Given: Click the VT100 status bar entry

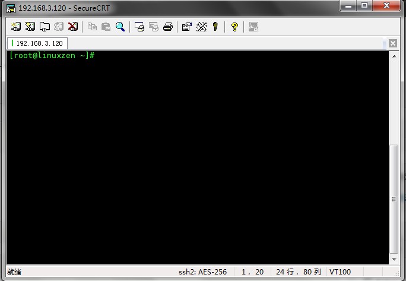Looking at the screenshot, I should point(340,272).
